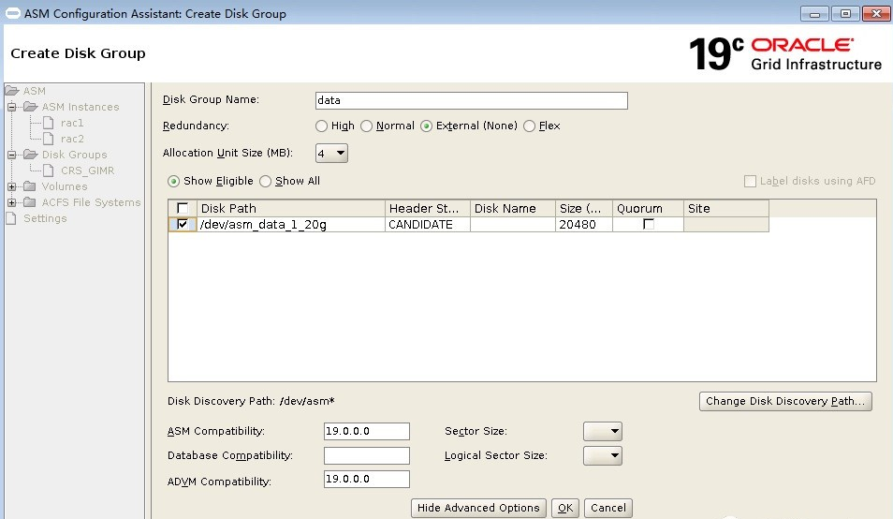Select the rac2 instance file icon
Image resolution: width=893 pixels, height=519 pixels.
(x=50, y=139)
